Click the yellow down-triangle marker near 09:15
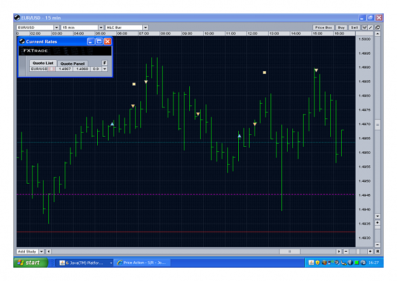Screen dimensions: 397x281 198,114
